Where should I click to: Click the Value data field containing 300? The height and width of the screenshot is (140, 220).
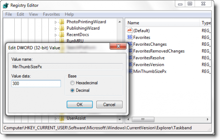click(x=36, y=83)
